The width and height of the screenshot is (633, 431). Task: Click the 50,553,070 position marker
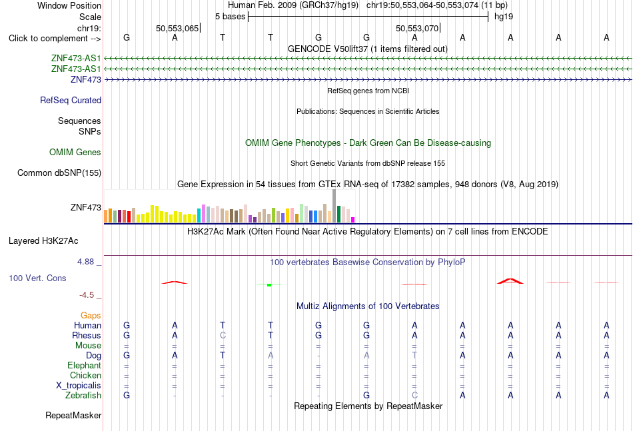(418, 28)
